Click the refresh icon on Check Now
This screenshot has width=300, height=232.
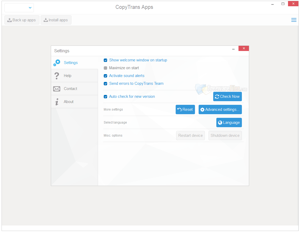tap(218, 96)
